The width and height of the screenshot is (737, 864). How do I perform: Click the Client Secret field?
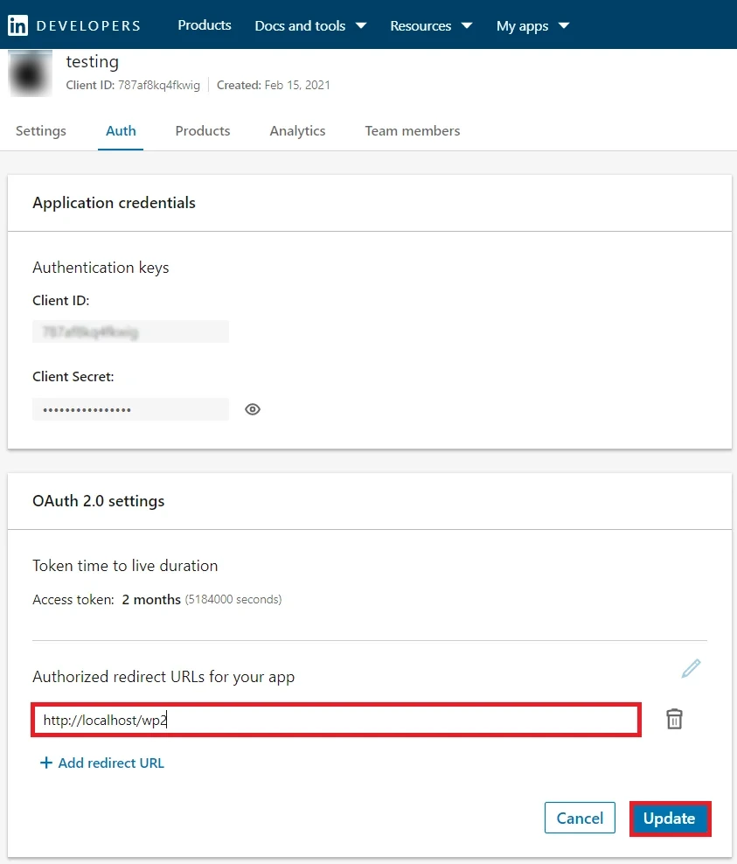(130, 408)
